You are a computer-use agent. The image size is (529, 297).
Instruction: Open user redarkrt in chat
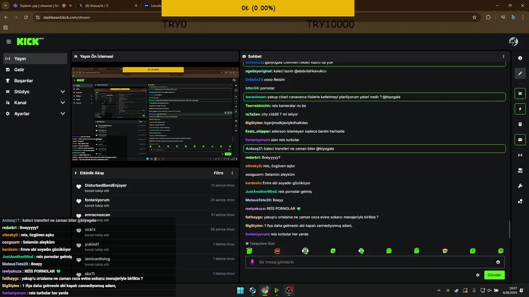pyautogui.click(x=253, y=158)
